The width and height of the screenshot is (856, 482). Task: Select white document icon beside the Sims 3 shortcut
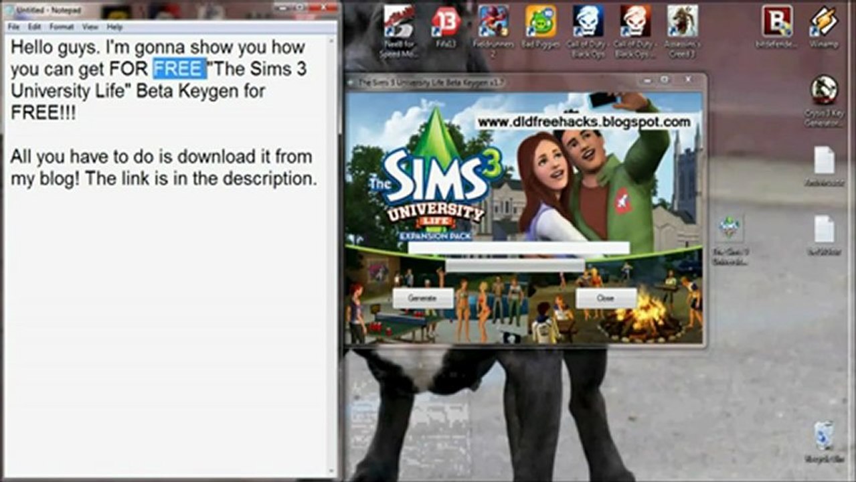point(824,235)
